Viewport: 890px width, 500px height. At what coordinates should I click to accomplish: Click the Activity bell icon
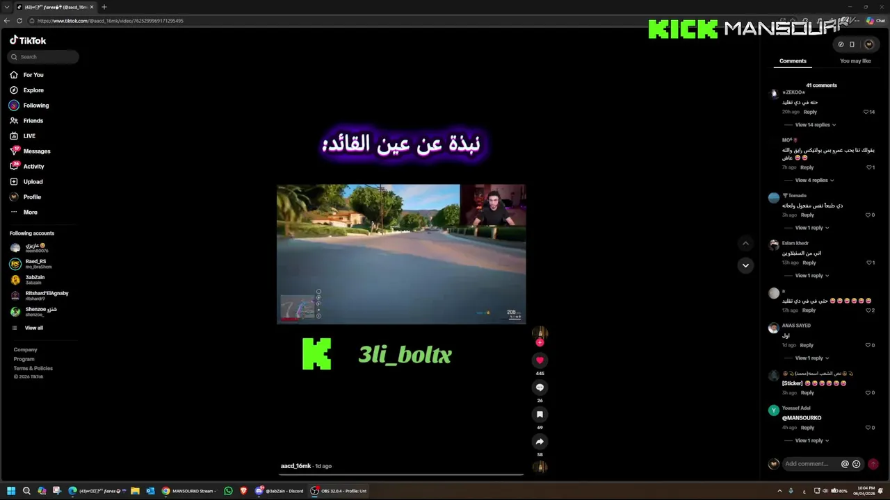pos(14,167)
